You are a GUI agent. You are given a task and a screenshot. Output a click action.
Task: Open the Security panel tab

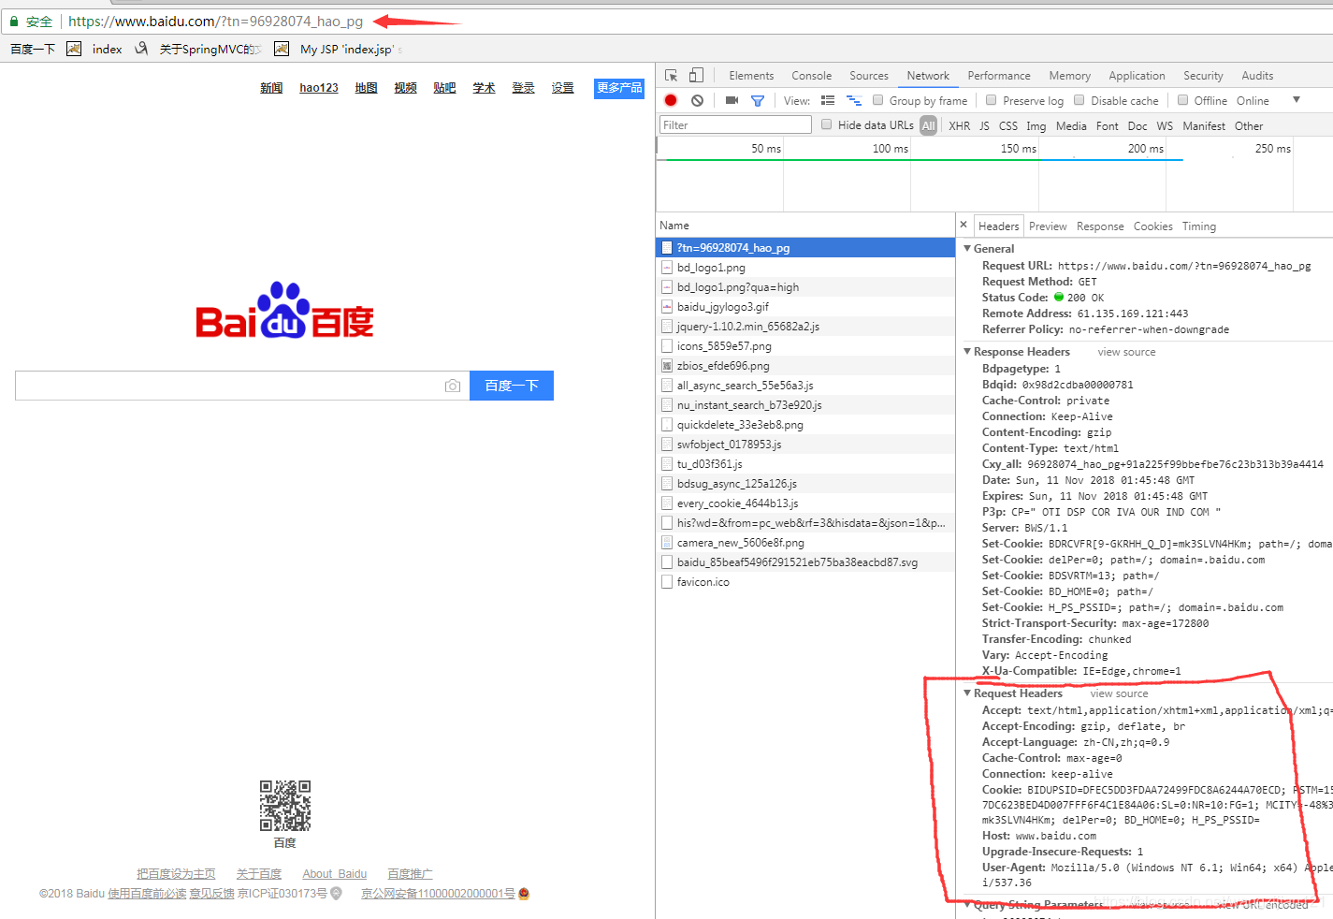pos(1203,76)
